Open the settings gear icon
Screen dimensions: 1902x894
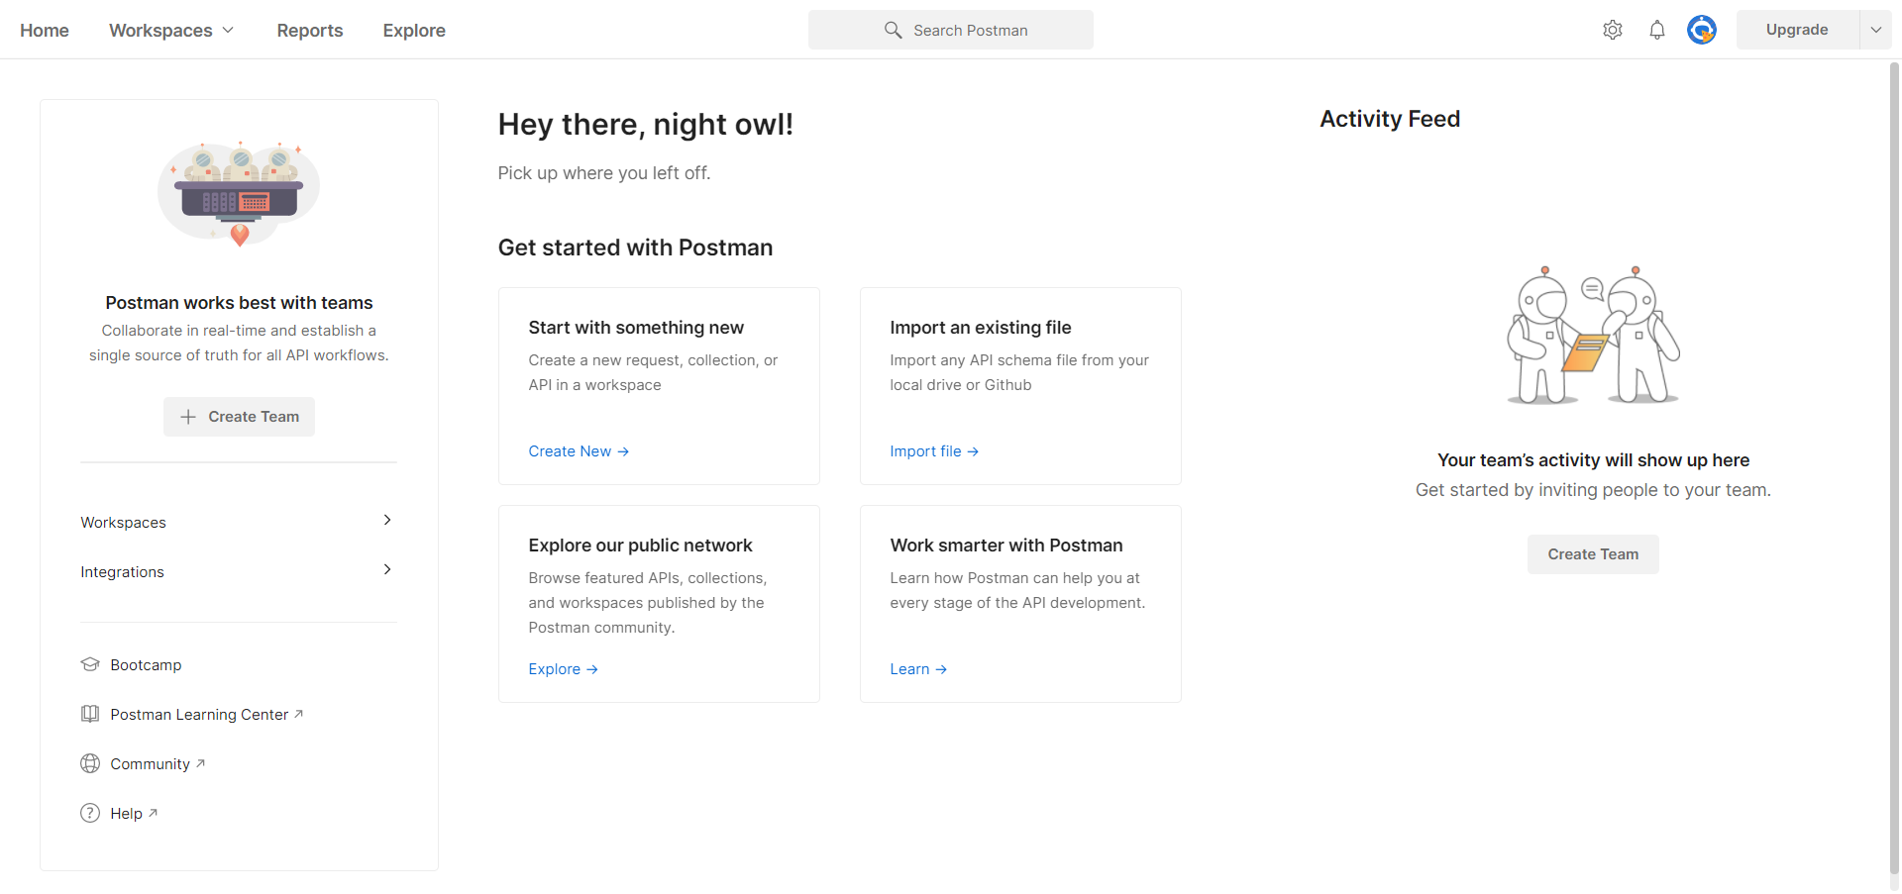tap(1613, 30)
